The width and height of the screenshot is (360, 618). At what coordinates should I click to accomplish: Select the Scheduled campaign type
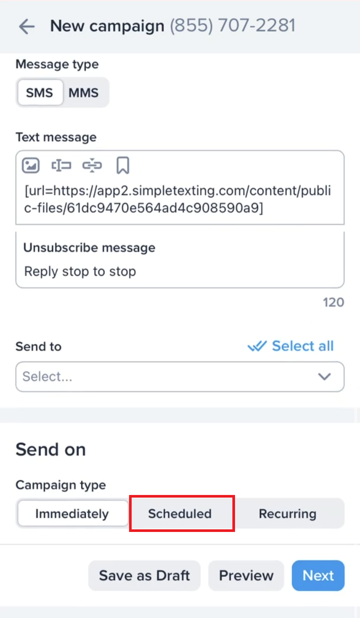tap(180, 514)
